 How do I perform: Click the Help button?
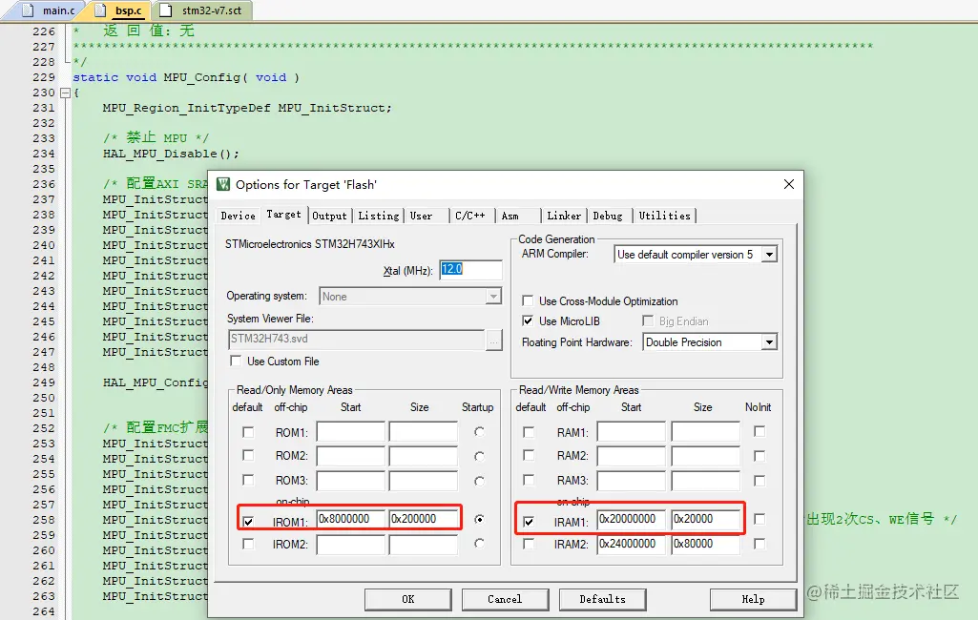pos(753,599)
